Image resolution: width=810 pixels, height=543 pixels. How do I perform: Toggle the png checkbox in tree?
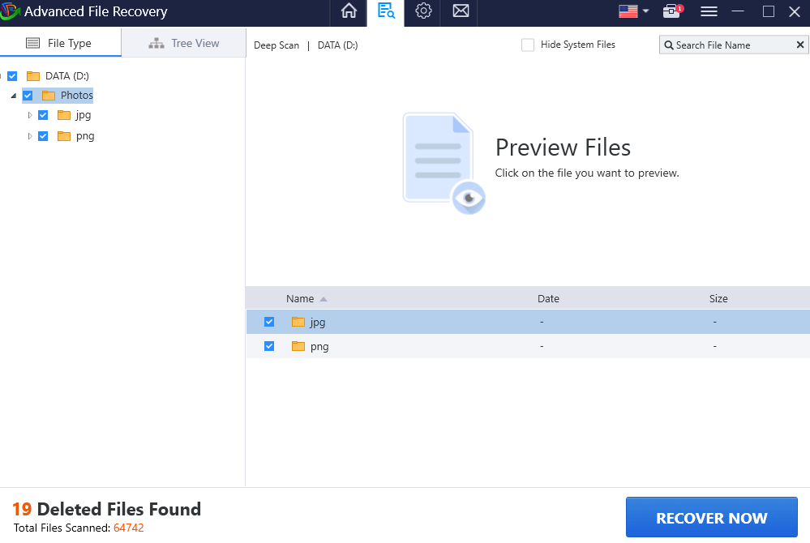(x=44, y=136)
